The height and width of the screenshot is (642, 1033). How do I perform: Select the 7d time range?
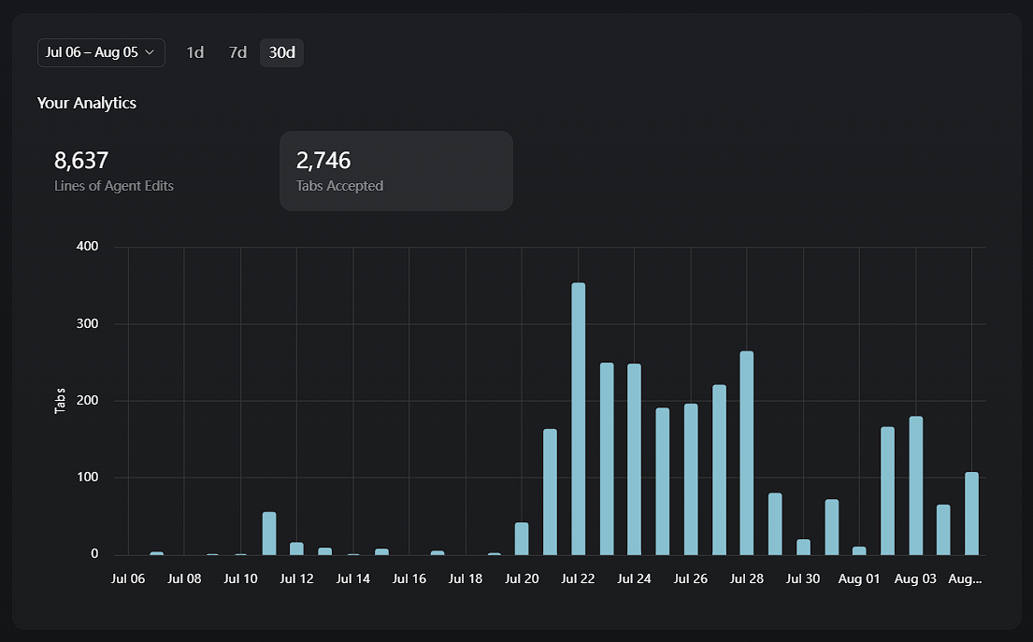237,52
